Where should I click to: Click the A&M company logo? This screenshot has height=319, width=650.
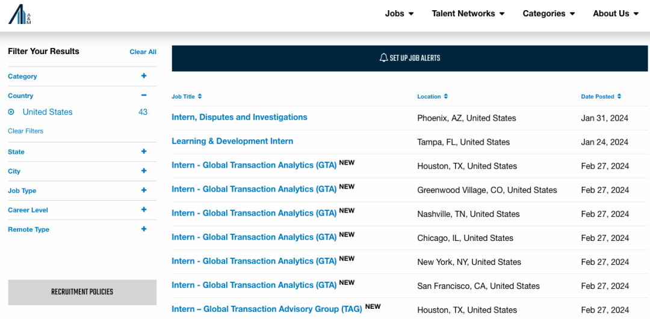(x=19, y=14)
